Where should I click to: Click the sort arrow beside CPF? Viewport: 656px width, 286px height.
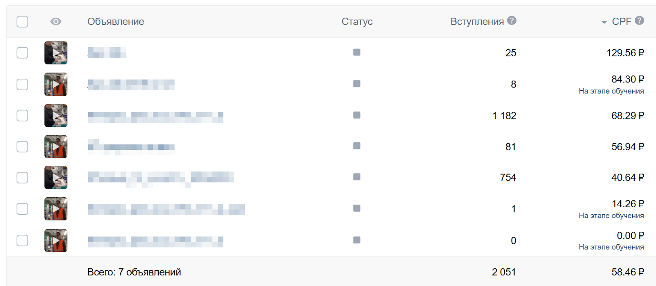[604, 22]
